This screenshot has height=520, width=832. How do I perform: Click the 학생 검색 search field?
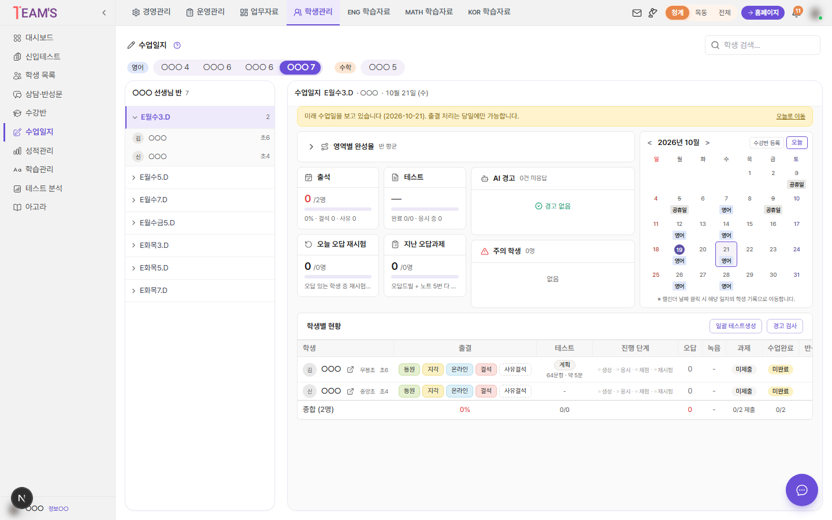point(762,45)
